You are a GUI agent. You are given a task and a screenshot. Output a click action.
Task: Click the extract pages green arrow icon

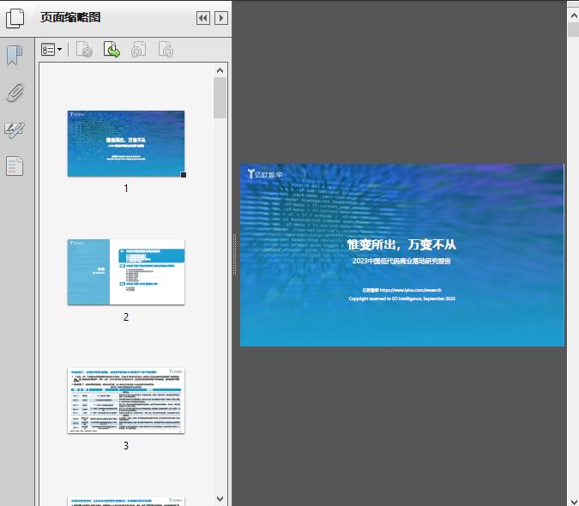pyautogui.click(x=112, y=51)
